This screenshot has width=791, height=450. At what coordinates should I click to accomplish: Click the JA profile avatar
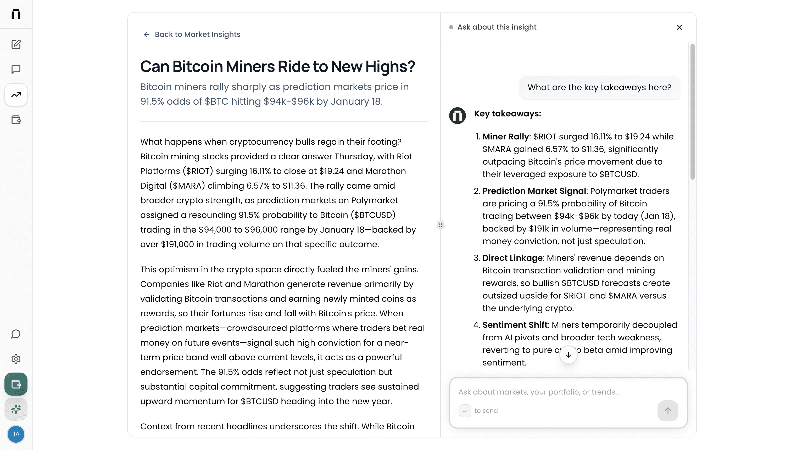click(x=16, y=434)
